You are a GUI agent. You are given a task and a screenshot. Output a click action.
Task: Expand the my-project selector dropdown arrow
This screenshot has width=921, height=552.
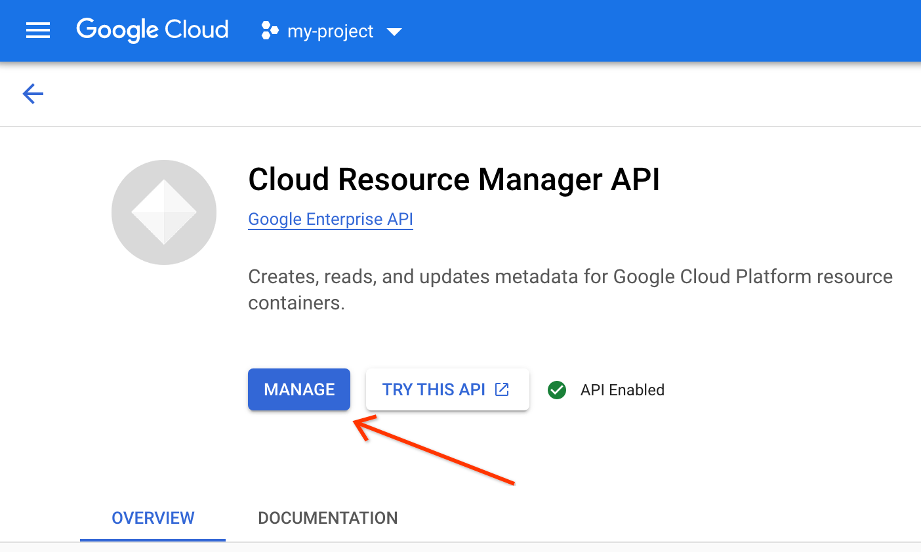point(394,31)
